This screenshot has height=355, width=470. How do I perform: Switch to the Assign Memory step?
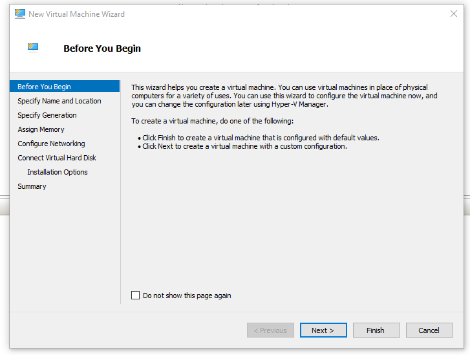pyautogui.click(x=41, y=129)
